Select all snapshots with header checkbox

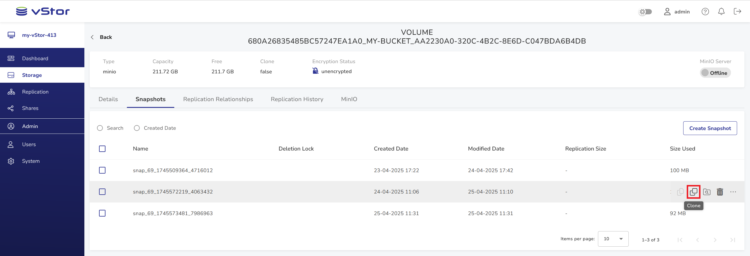coord(102,149)
